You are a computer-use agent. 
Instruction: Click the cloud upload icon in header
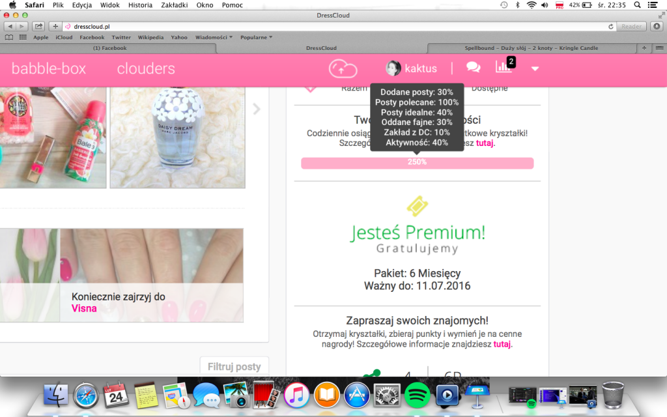tap(343, 68)
